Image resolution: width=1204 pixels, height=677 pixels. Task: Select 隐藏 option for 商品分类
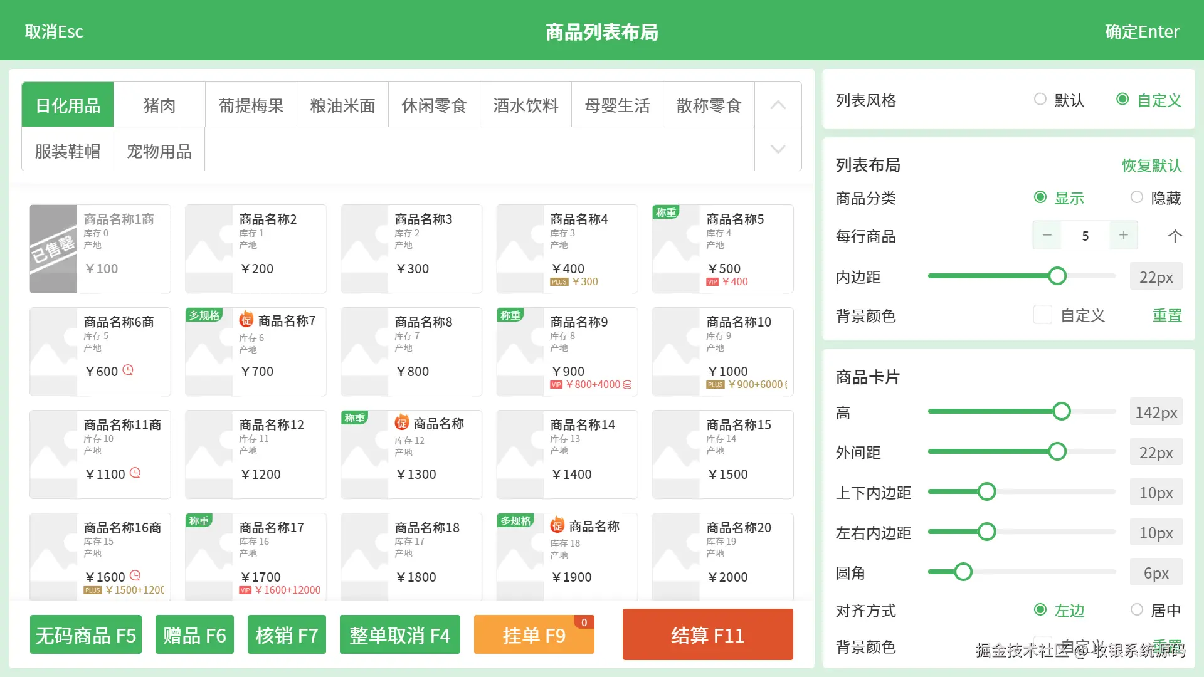(1137, 197)
